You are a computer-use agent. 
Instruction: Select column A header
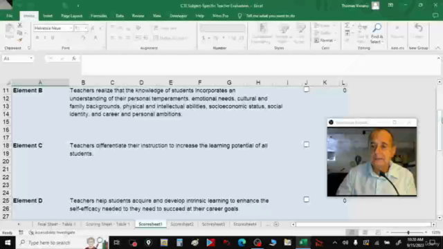pyautogui.click(x=40, y=82)
